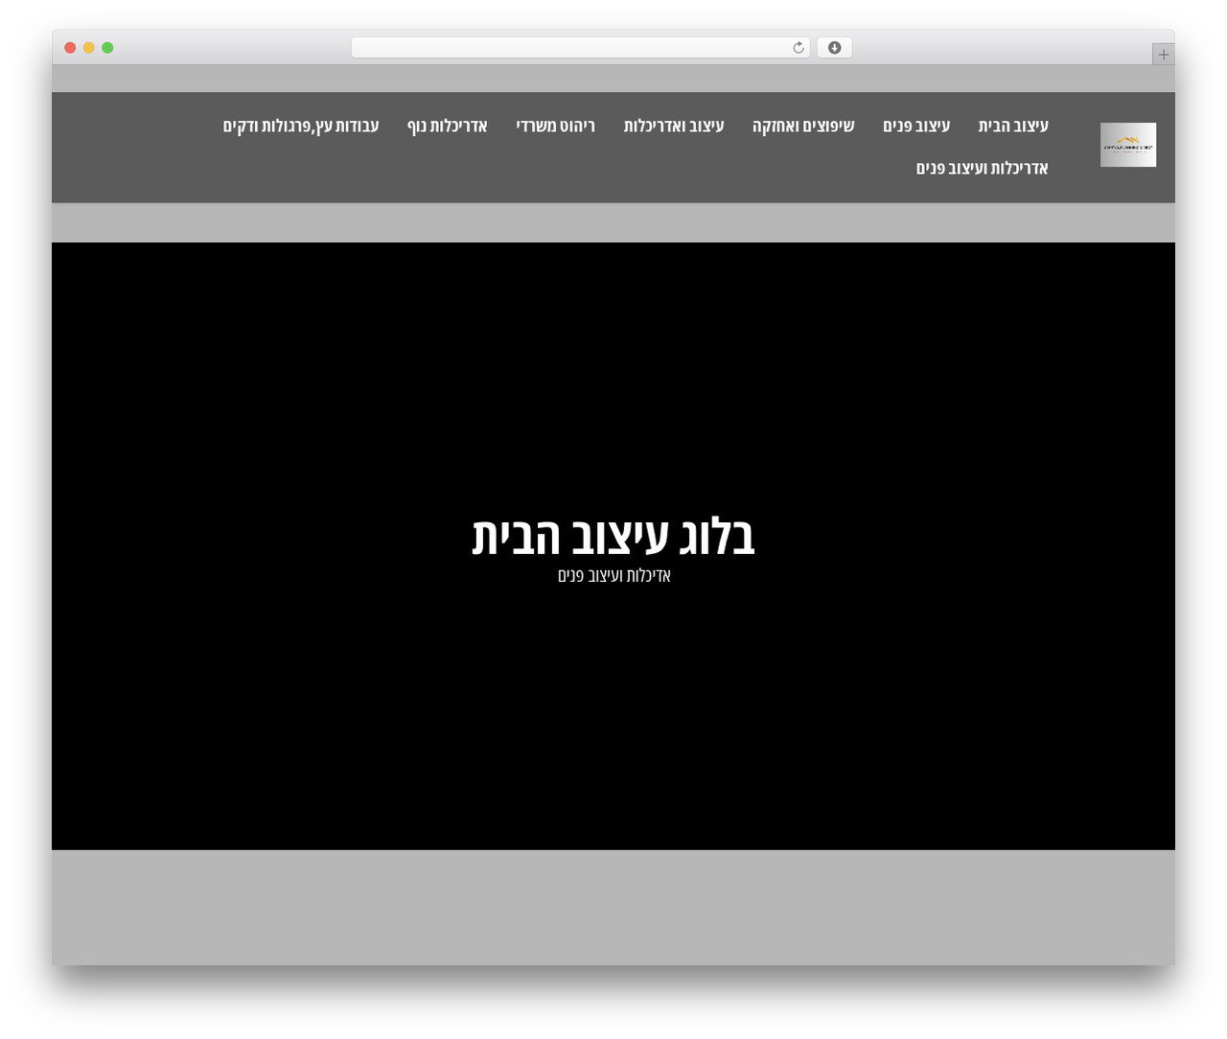Open עבודות עץ,פרגולות ודקים menu link

point(301,126)
